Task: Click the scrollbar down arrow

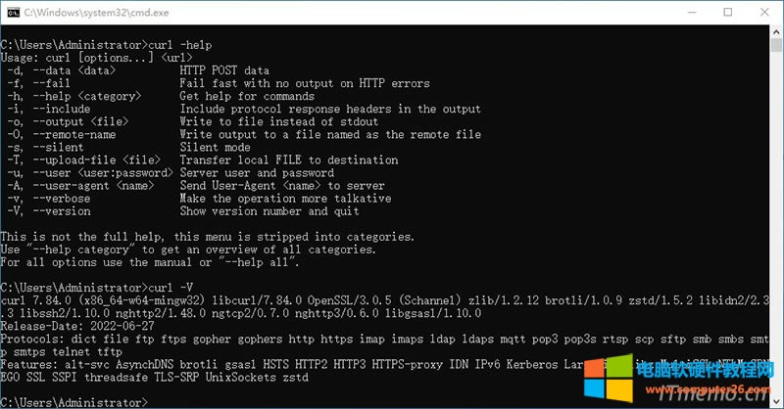Action: pyautogui.click(x=774, y=400)
